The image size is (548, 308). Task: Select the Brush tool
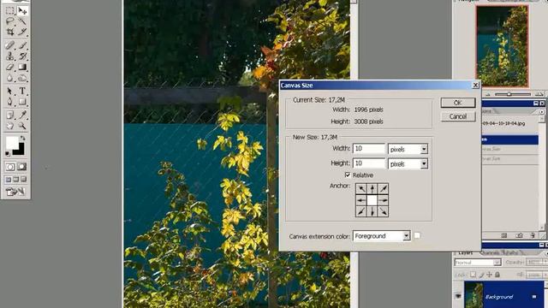click(x=22, y=45)
